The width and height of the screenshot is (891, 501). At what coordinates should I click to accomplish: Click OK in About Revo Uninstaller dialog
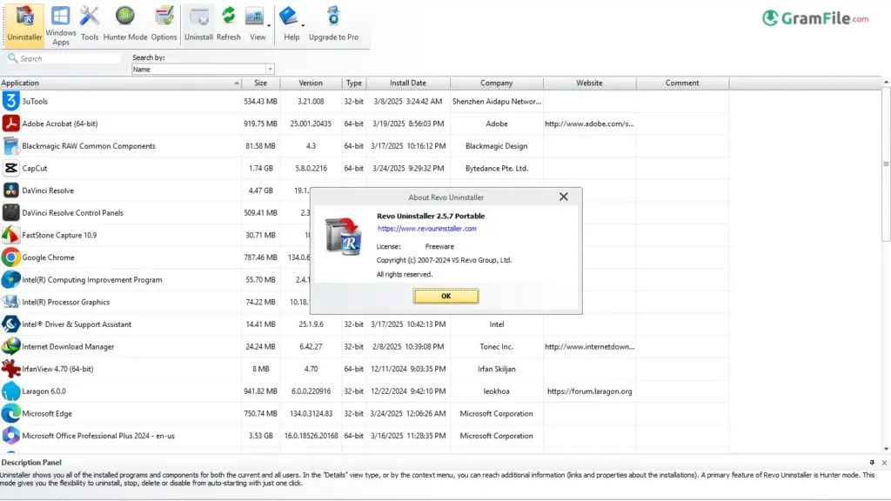tap(446, 296)
